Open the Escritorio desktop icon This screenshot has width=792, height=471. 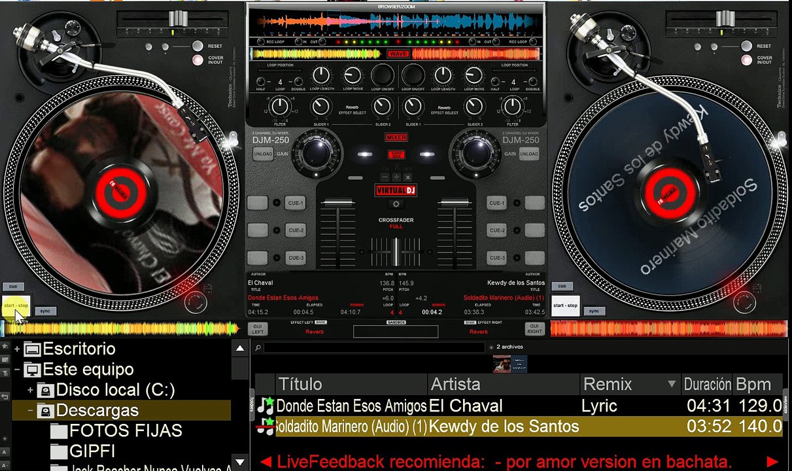[32, 349]
